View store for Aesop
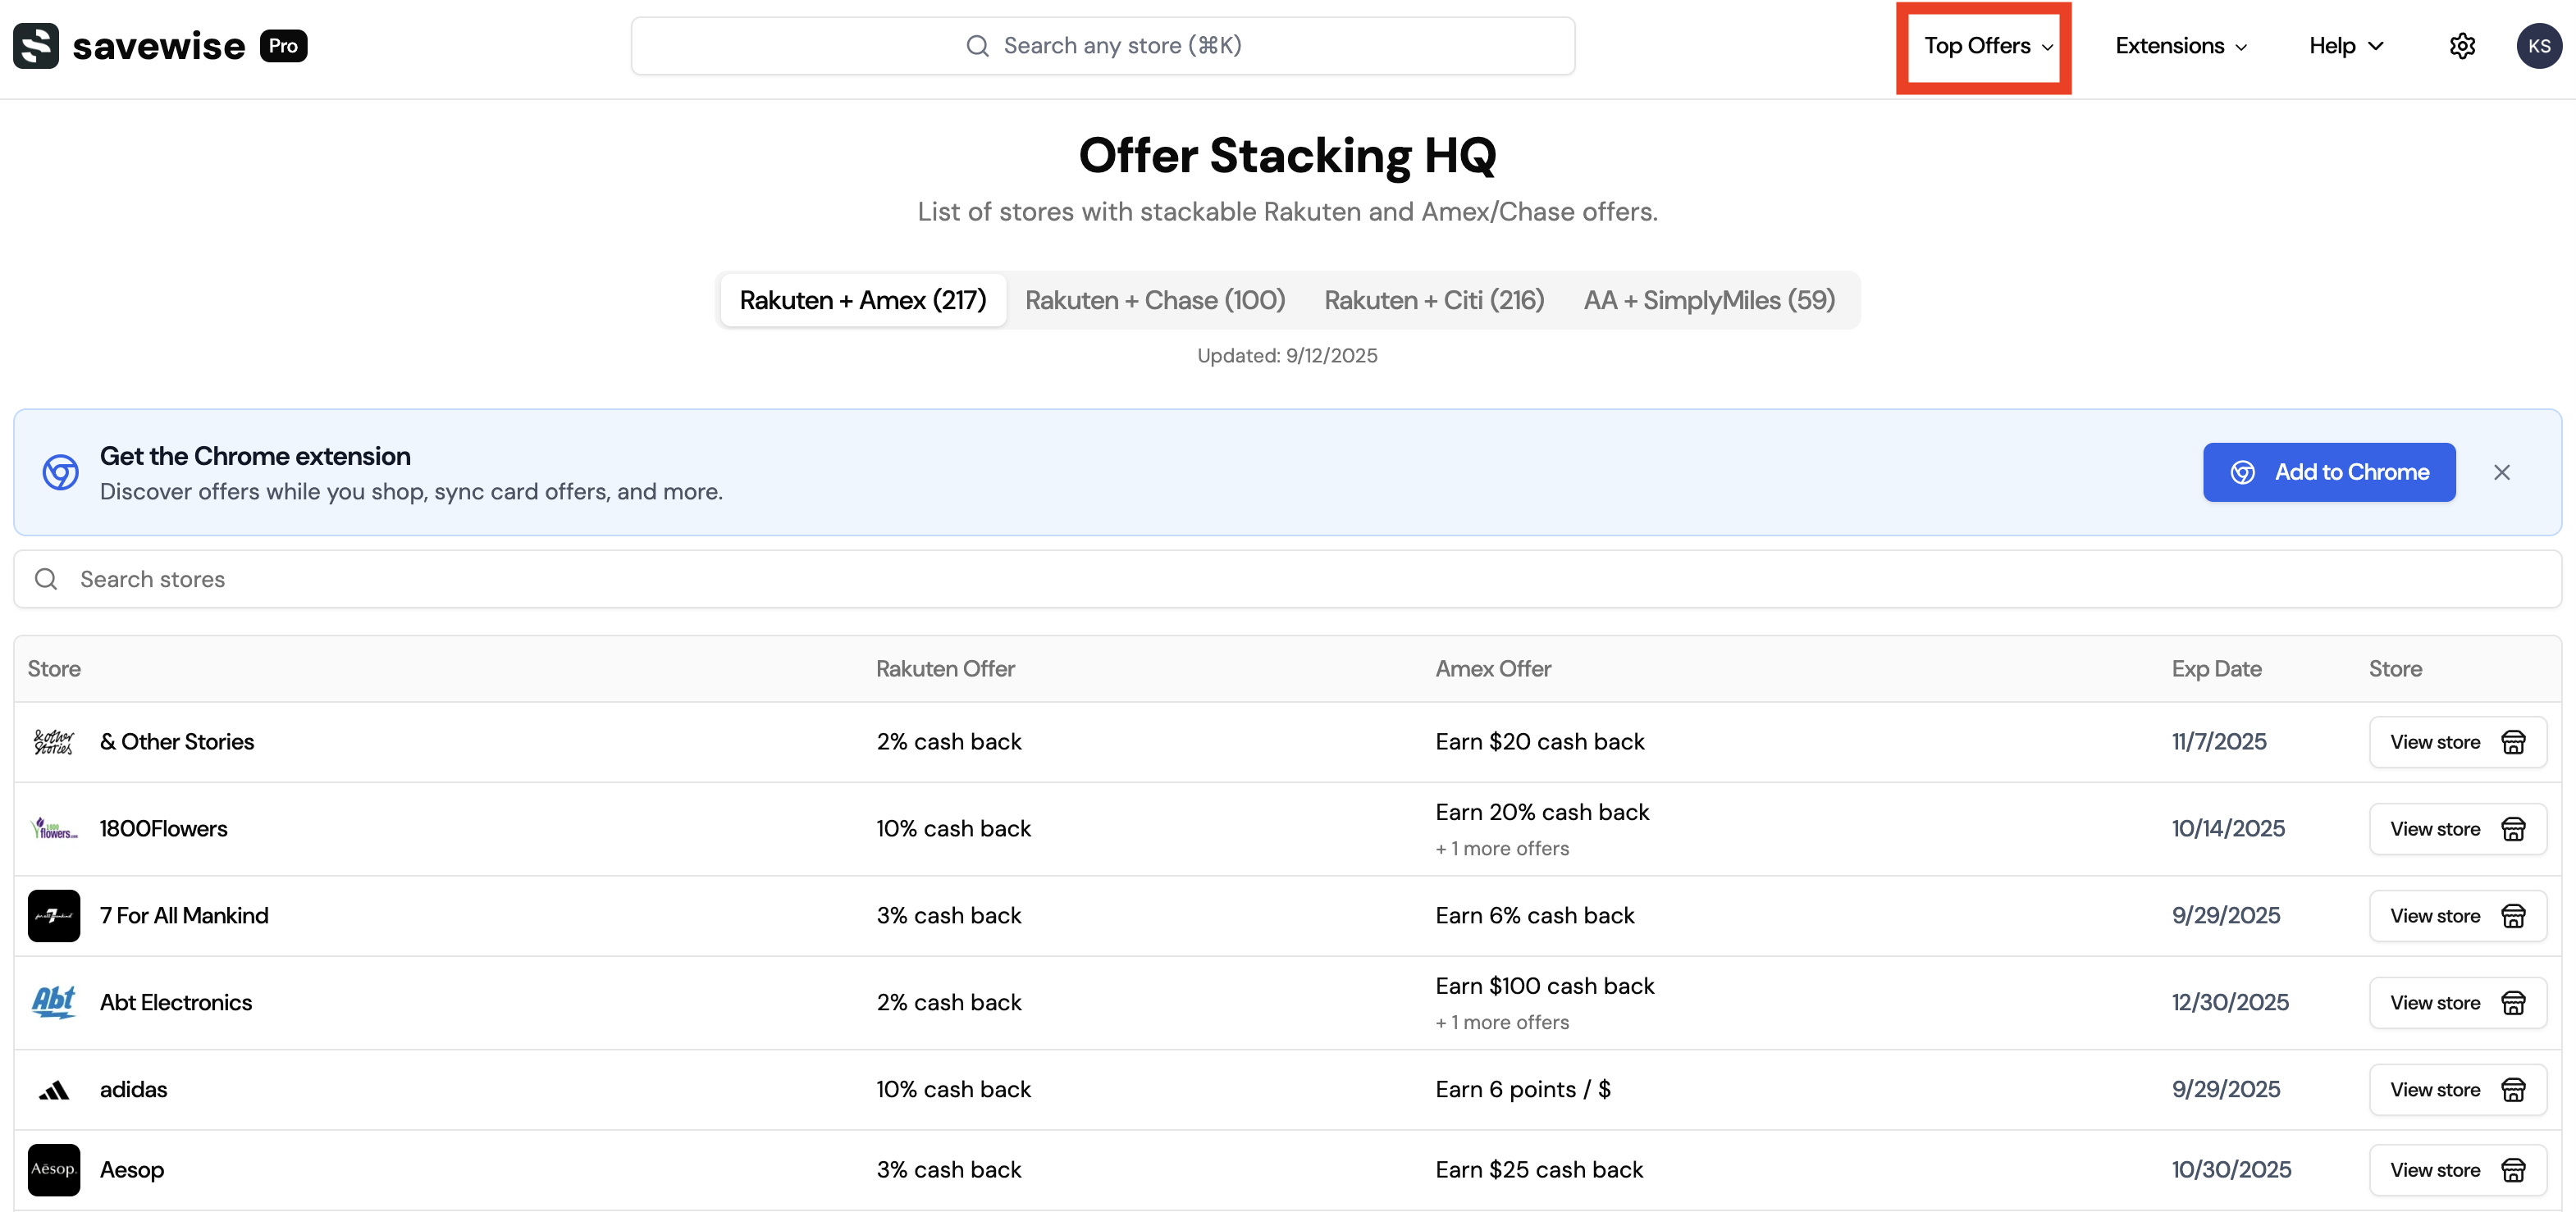The height and width of the screenshot is (1212, 2576). pyautogui.click(x=2457, y=1169)
